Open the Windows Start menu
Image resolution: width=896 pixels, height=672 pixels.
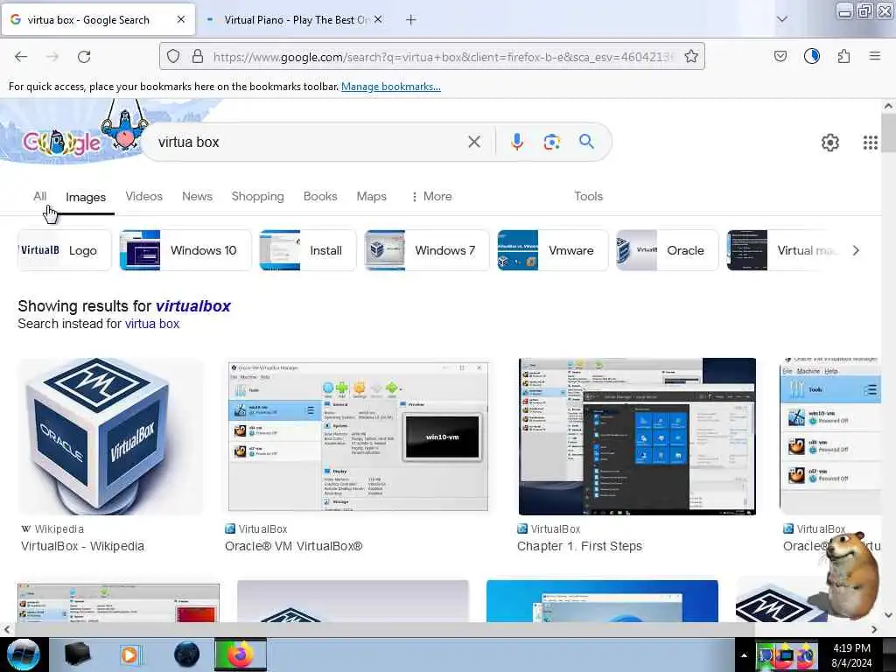(x=23, y=654)
